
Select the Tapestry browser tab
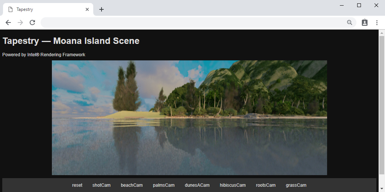(48, 9)
